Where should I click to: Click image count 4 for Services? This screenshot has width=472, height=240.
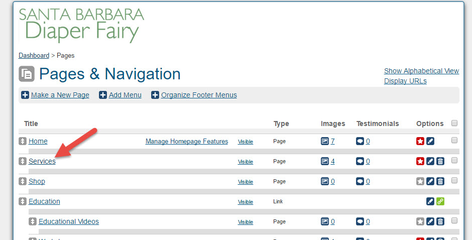[332, 161]
